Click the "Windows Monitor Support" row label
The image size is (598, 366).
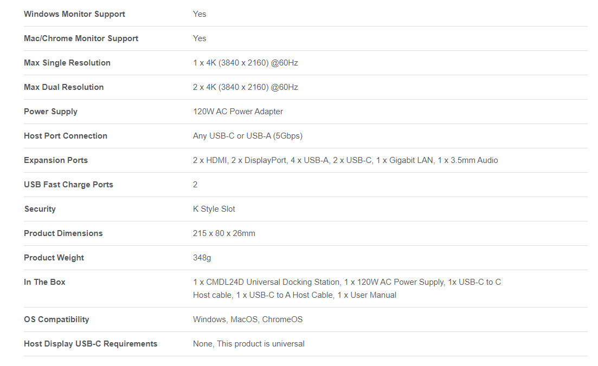coord(74,14)
